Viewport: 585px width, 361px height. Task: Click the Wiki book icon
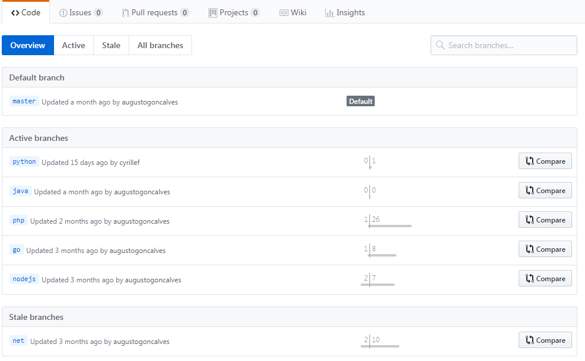coord(284,13)
